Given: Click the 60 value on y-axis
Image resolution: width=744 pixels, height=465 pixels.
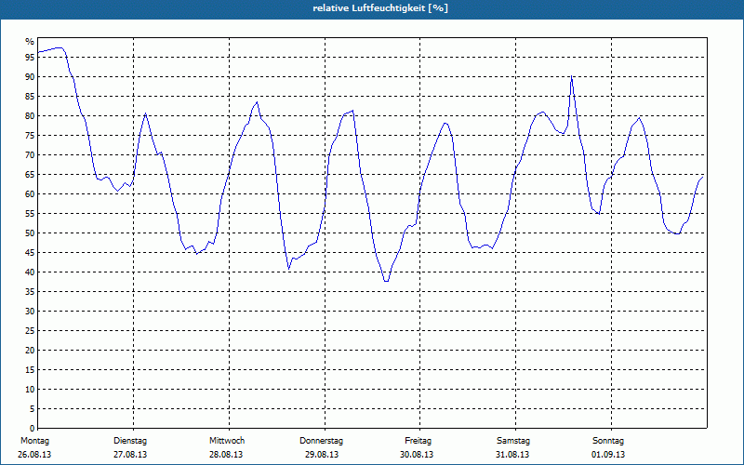Looking at the screenshot, I should coord(30,194).
